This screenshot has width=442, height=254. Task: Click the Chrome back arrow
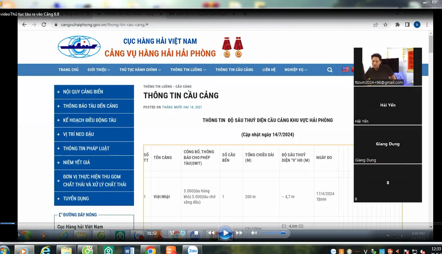click(24, 25)
